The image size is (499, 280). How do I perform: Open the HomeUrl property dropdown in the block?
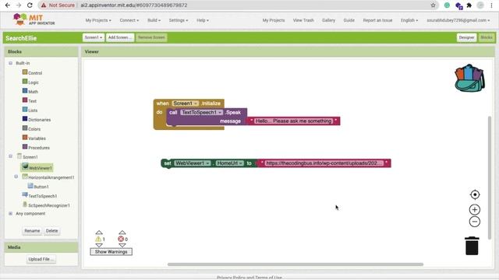coord(230,163)
